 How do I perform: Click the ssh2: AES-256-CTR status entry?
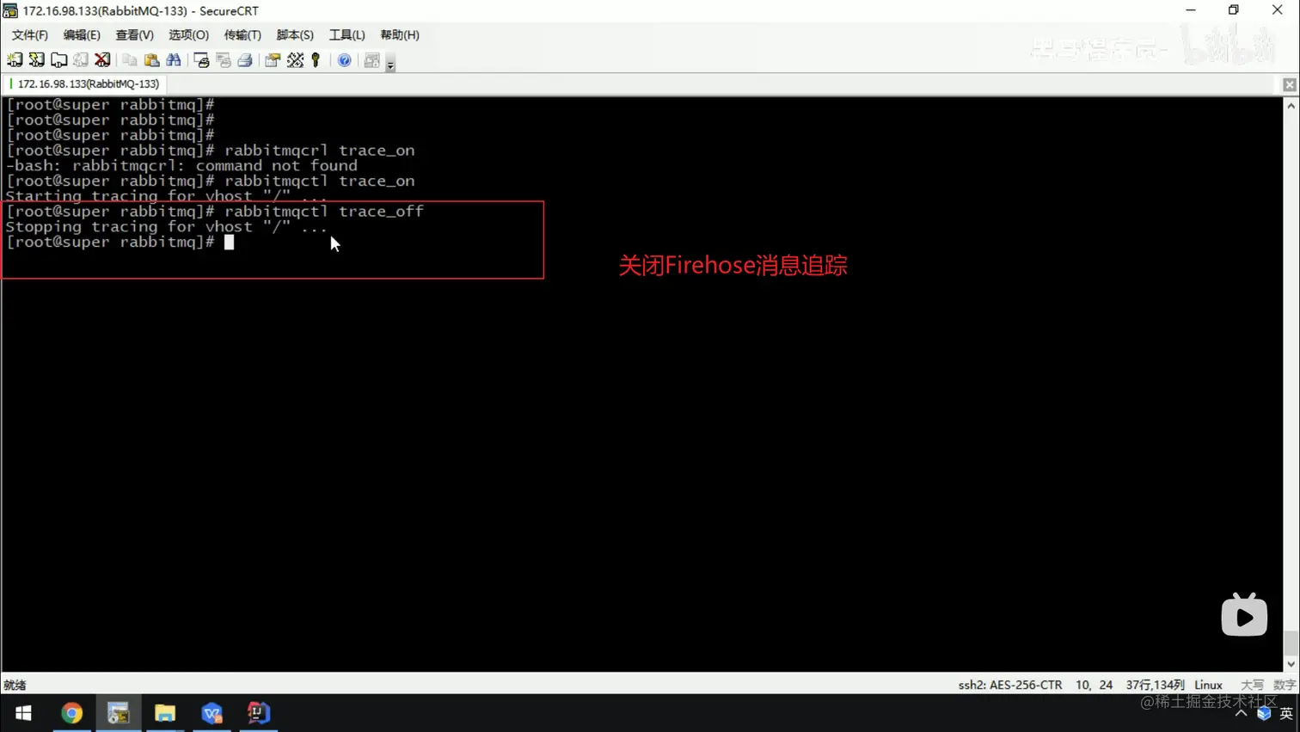(x=1010, y=686)
